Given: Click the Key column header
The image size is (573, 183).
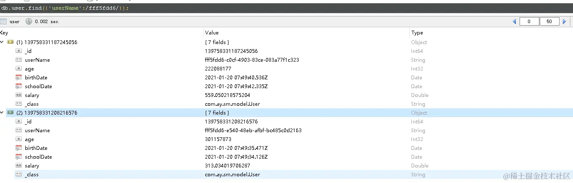Looking at the screenshot, I should tap(101, 33).
